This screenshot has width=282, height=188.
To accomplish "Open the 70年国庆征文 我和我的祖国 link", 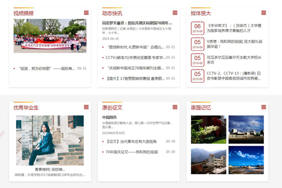I will (x=131, y=152).
